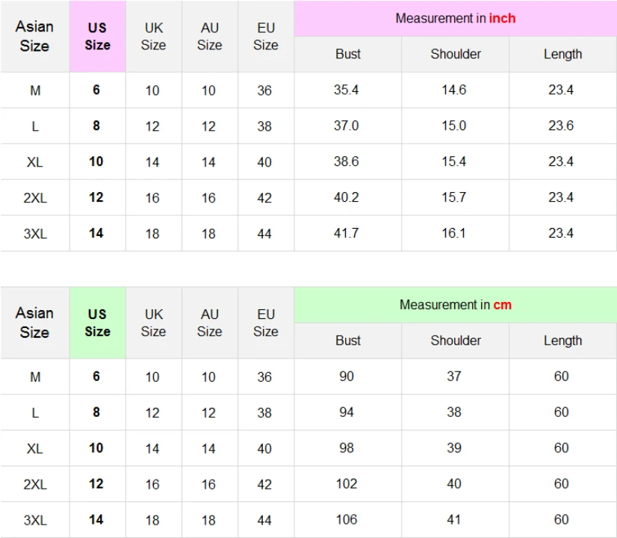This screenshot has height=538, width=617.
Task: Select the 'Measurement in inch' header
Action: (455, 19)
